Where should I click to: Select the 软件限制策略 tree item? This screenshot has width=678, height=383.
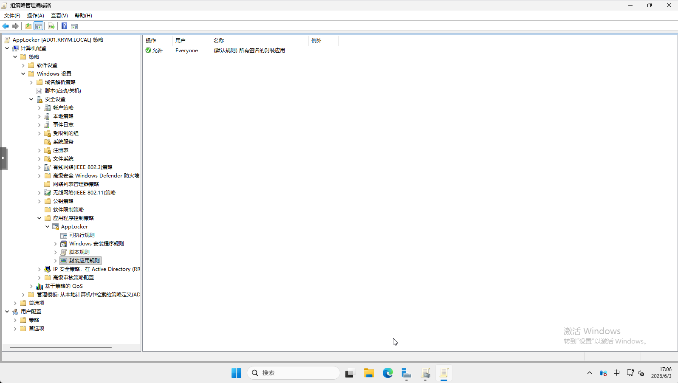(x=68, y=210)
